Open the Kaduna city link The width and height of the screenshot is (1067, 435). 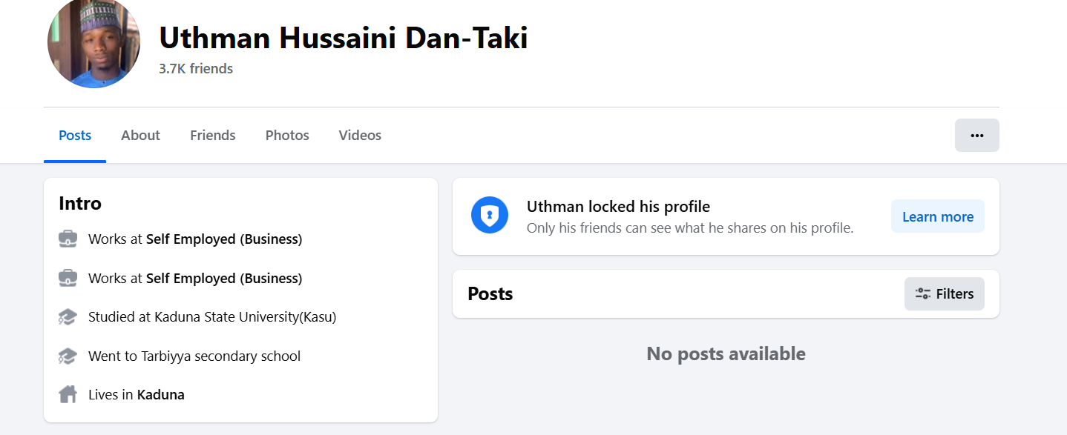tap(160, 395)
